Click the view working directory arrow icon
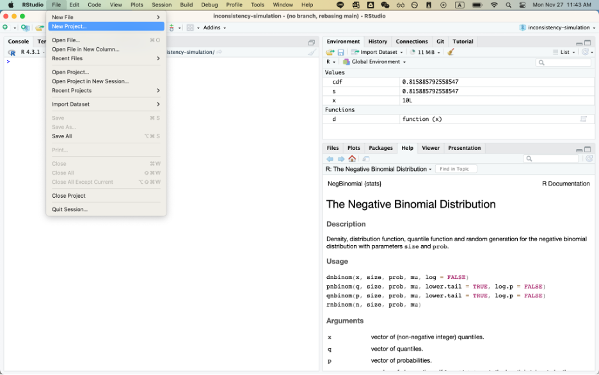Image resolution: width=599 pixels, height=375 pixels. 220,52
